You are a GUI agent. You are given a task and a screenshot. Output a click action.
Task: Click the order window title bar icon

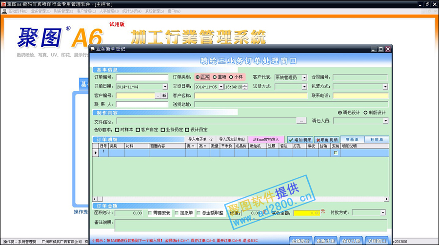[93, 49]
